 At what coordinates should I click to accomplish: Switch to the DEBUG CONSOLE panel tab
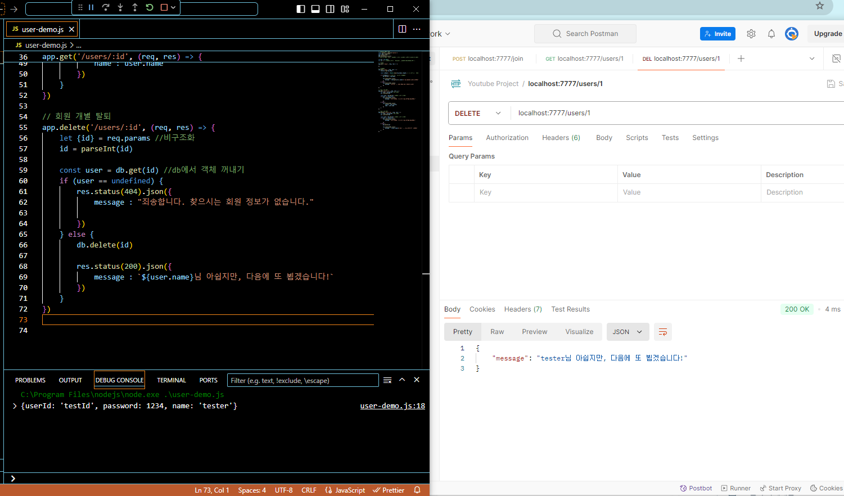click(x=120, y=380)
